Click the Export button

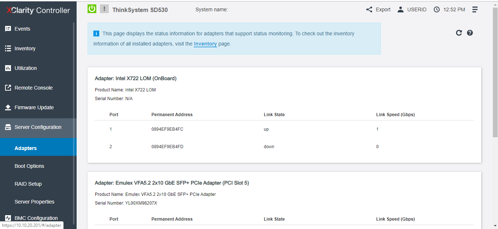(x=382, y=9)
